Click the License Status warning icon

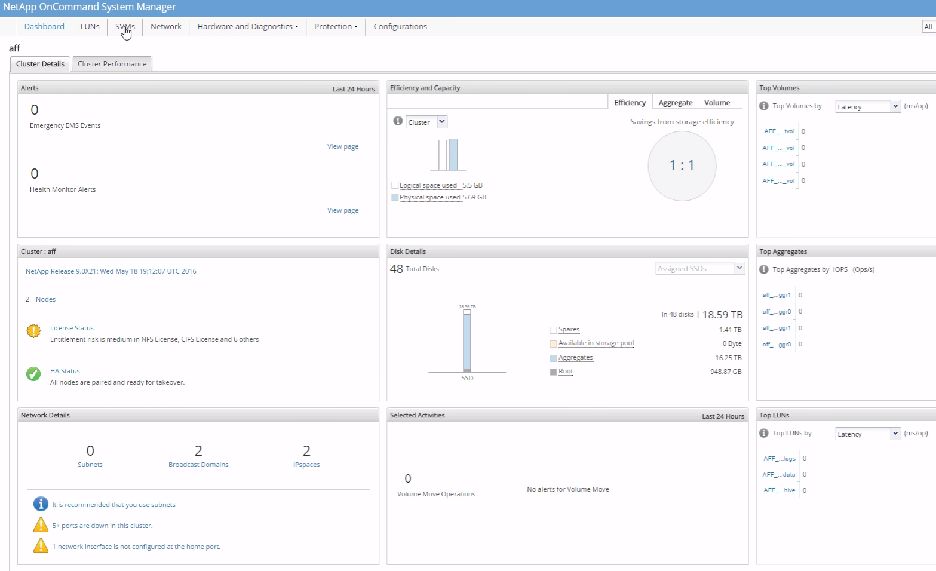(x=33, y=330)
